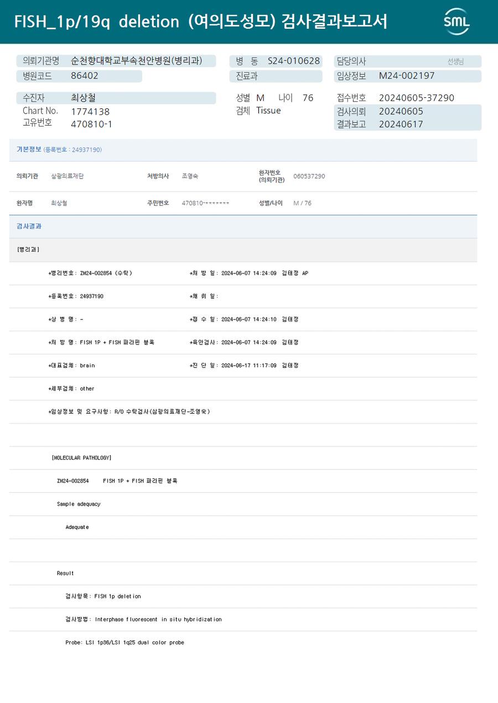Click ZM24-002854 in molecular pathology section
Viewport: 498px width, 703px height.
tap(73, 481)
